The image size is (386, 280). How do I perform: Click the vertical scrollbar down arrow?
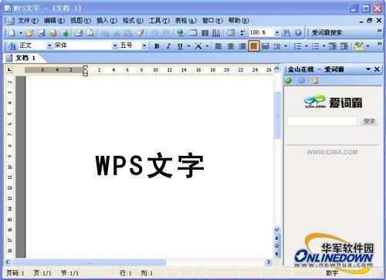pos(277,229)
